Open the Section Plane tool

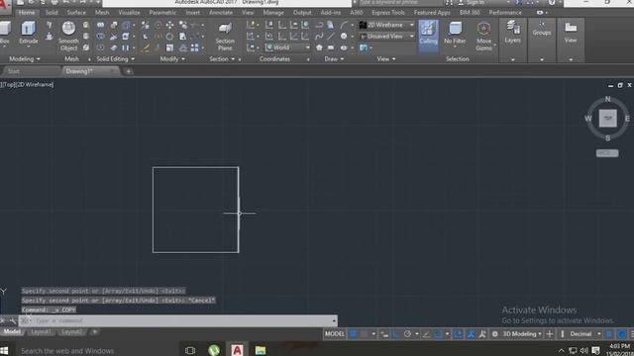[x=225, y=37]
